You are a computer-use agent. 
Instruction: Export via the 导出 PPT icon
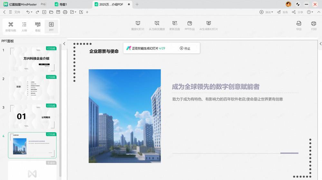tap(299, 24)
